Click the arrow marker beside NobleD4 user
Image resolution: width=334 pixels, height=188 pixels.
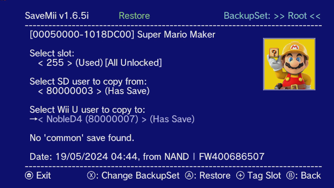click(33, 119)
